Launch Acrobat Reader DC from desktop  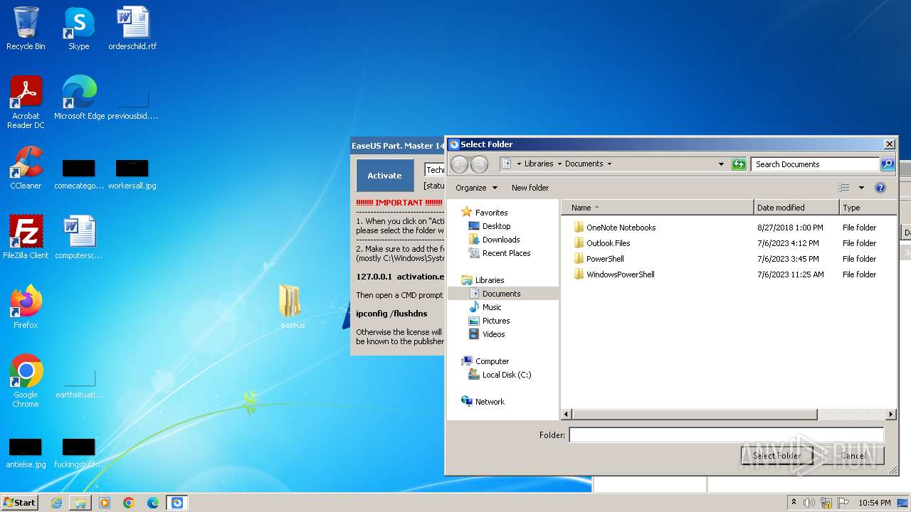[x=26, y=102]
